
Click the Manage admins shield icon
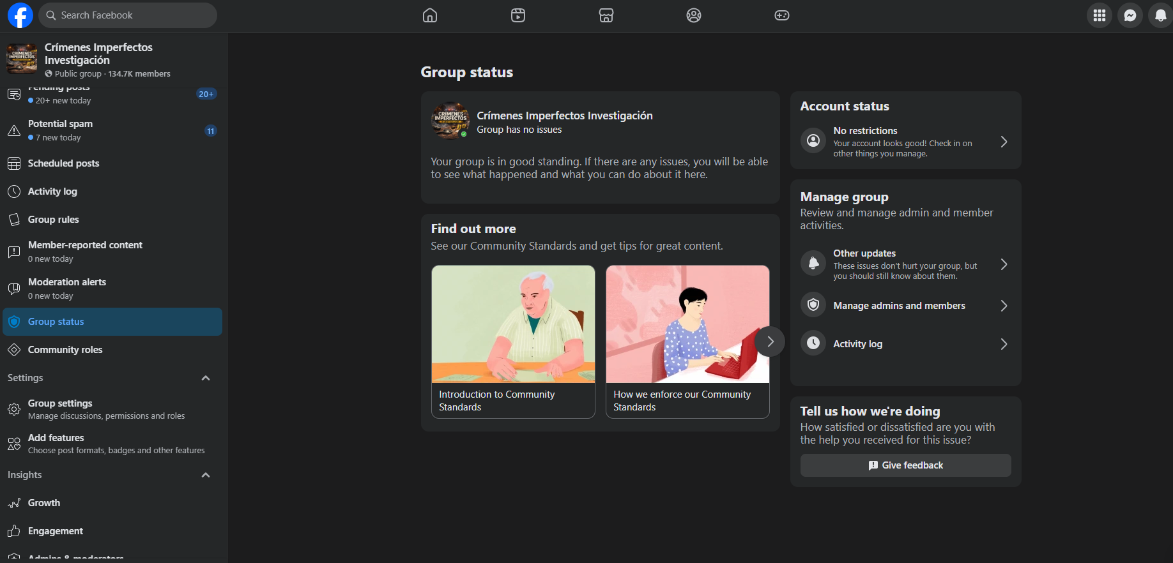(x=813, y=305)
